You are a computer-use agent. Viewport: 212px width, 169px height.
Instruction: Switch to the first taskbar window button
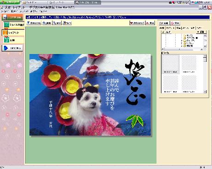[34, 2]
